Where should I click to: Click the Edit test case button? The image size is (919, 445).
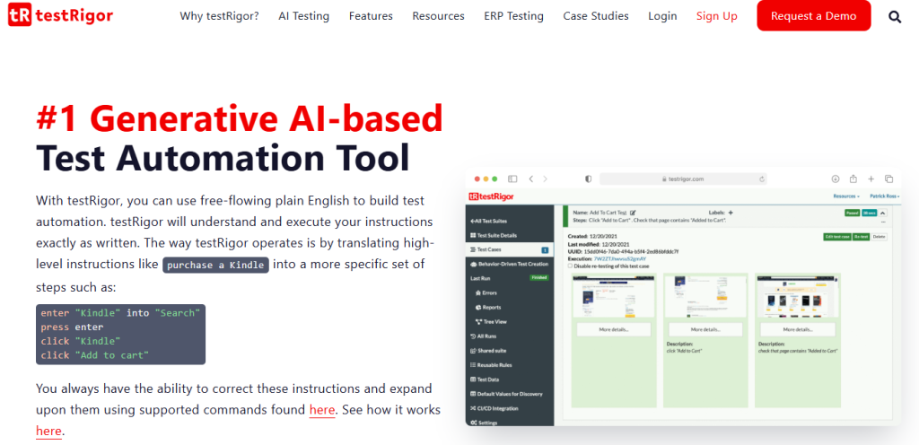pyautogui.click(x=837, y=237)
